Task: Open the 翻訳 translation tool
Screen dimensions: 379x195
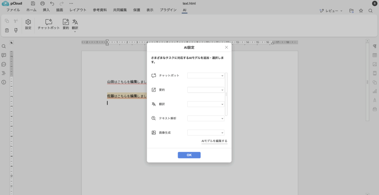Action: pos(75,24)
